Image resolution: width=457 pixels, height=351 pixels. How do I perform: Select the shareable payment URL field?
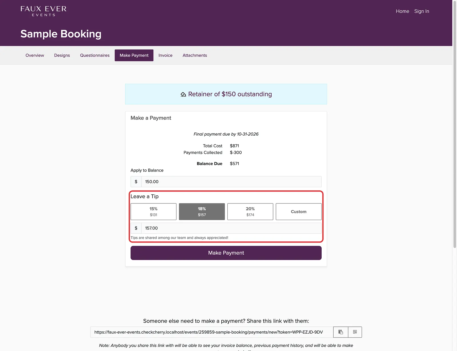coord(212,332)
